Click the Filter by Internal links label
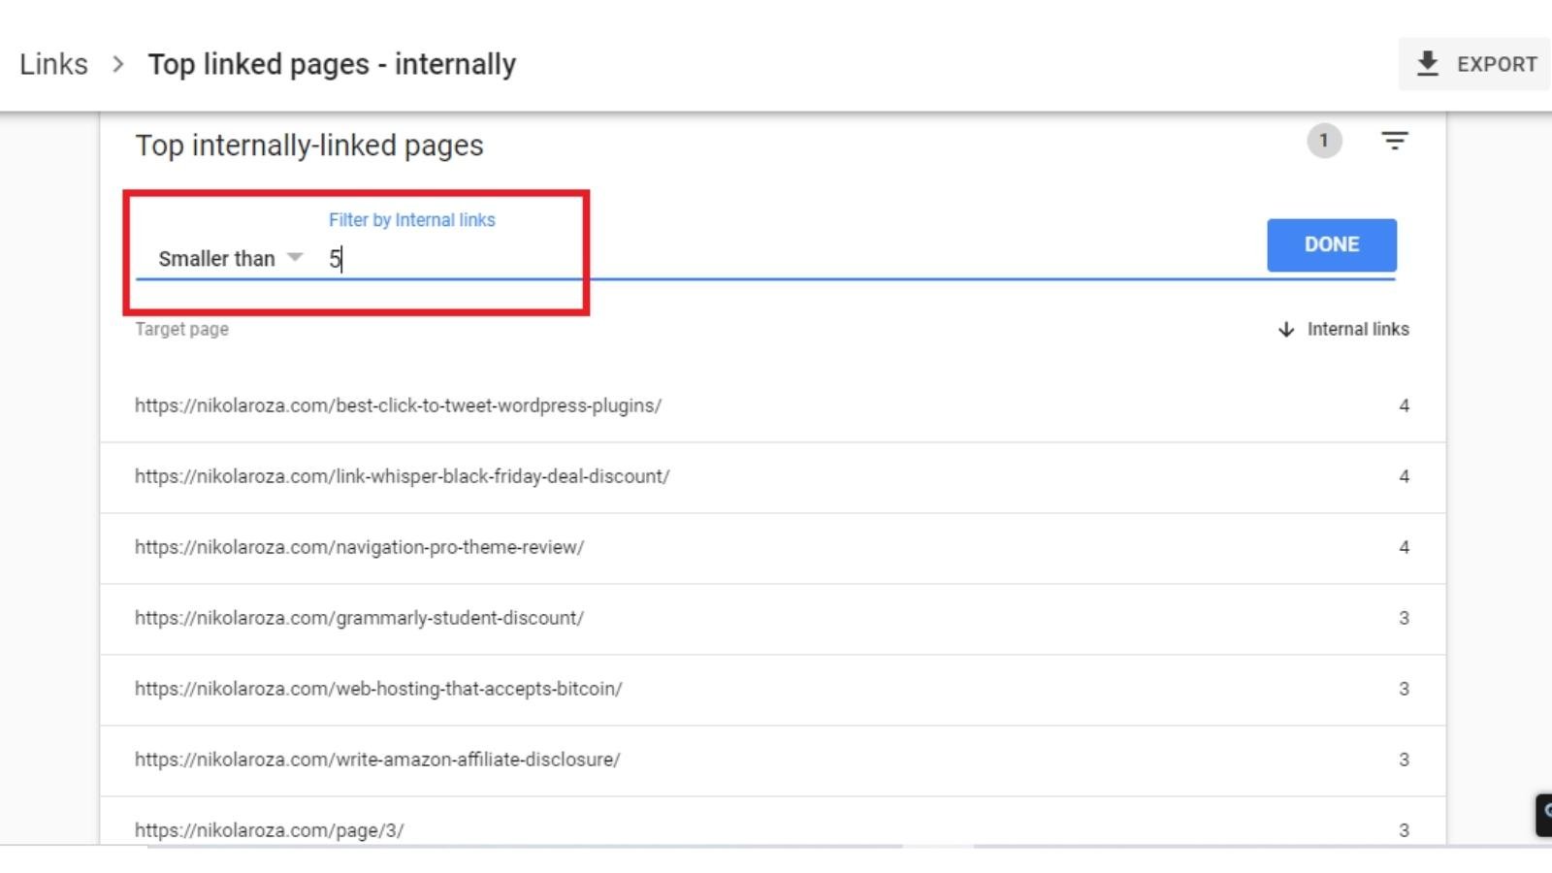 pyautogui.click(x=411, y=220)
